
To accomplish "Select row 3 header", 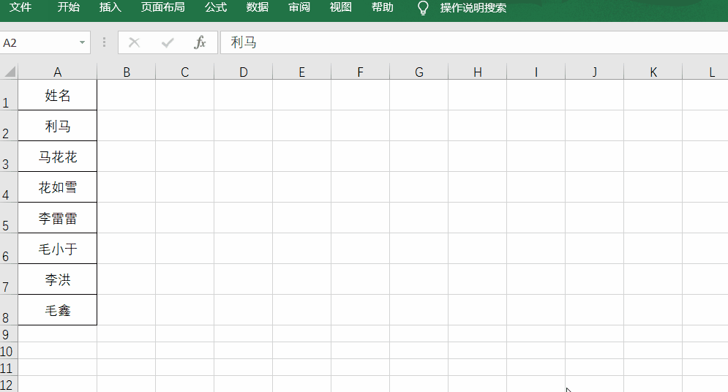I will coord(9,157).
